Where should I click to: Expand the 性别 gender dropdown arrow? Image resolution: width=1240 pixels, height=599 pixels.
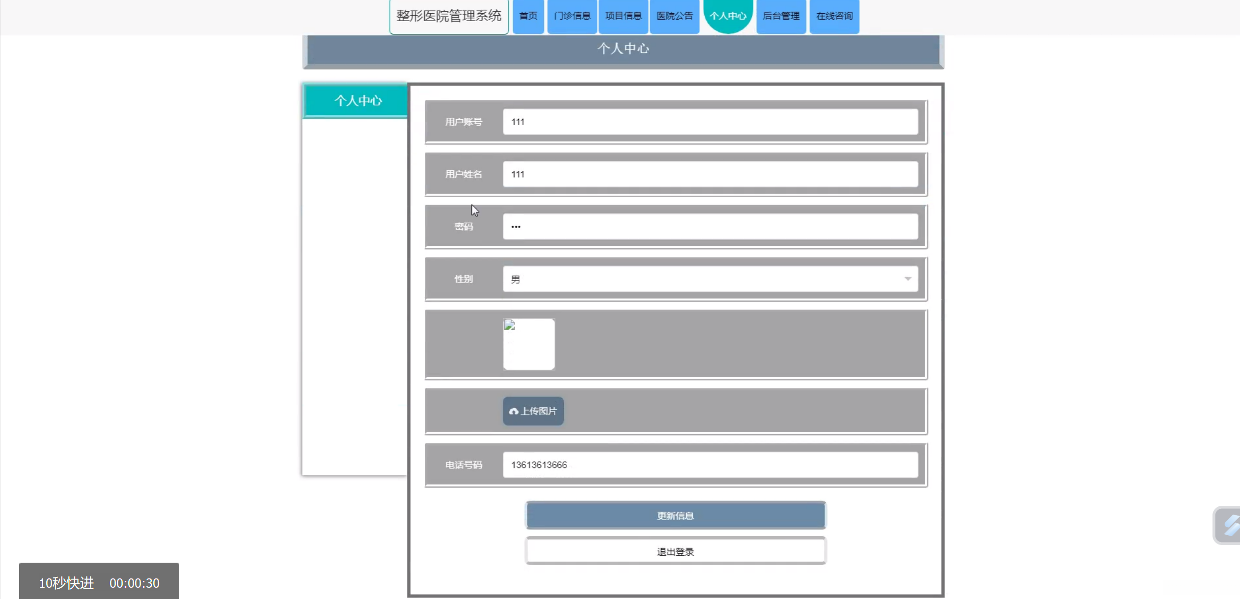908,279
